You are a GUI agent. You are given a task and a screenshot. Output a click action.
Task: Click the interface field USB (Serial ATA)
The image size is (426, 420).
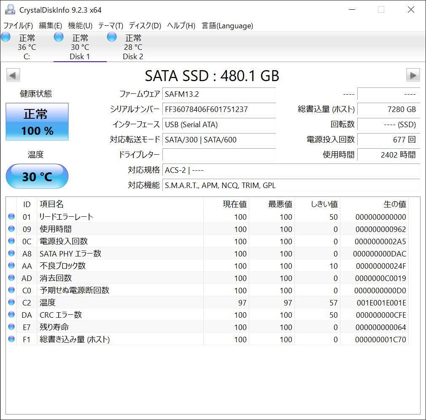(x=219, y=125)
